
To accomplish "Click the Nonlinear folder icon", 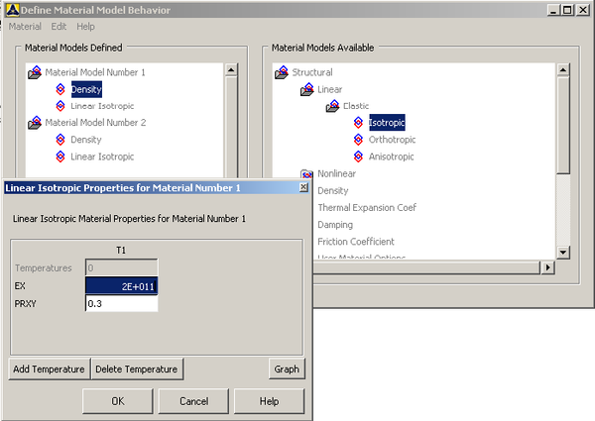I will click(307, 173).
